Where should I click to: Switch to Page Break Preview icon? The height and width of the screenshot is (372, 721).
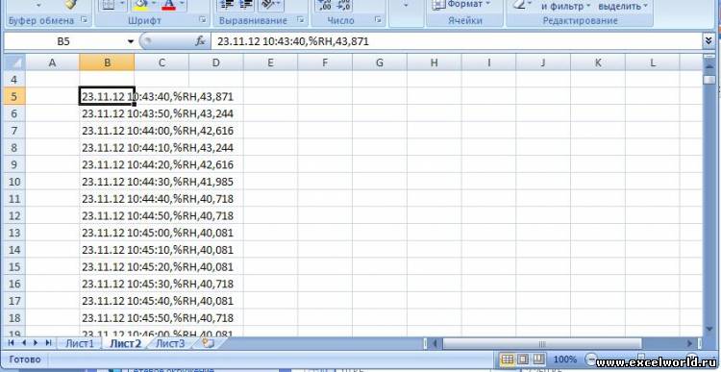coord(538,359)
